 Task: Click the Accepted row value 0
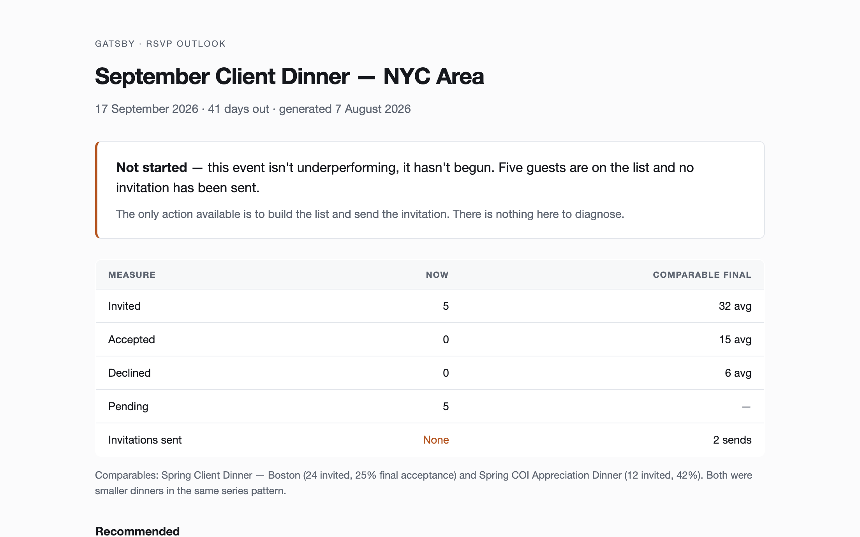[x=446, y=339]
